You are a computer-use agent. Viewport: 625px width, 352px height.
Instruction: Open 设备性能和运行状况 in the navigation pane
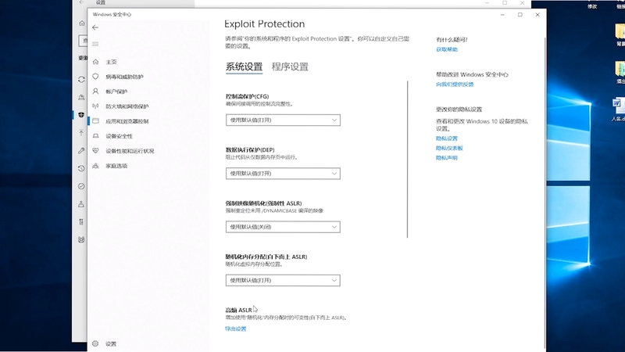130,151
